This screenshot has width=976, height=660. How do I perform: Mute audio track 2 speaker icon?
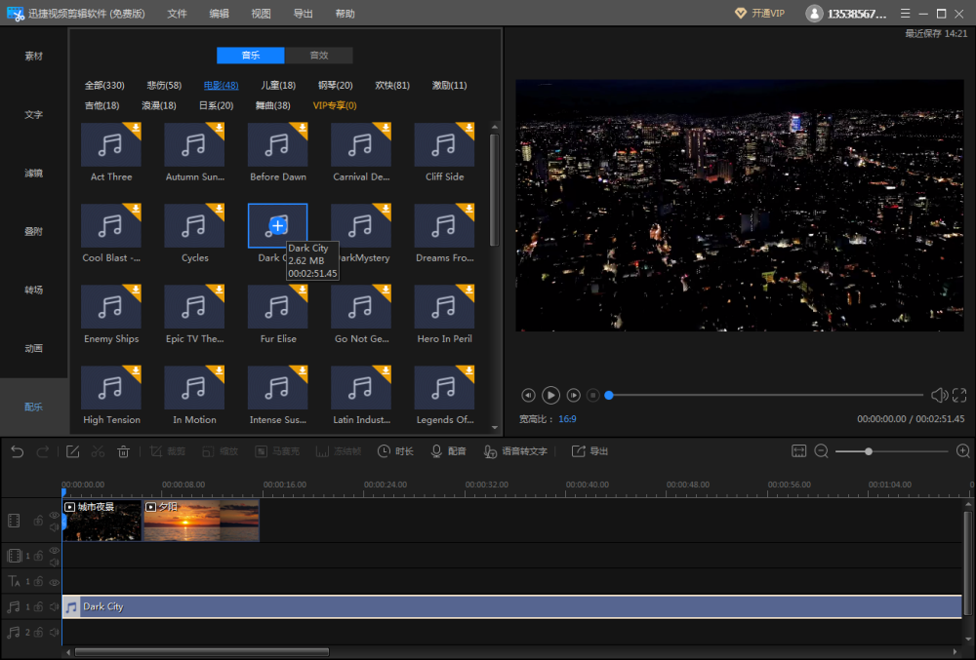tap(54, 632)
